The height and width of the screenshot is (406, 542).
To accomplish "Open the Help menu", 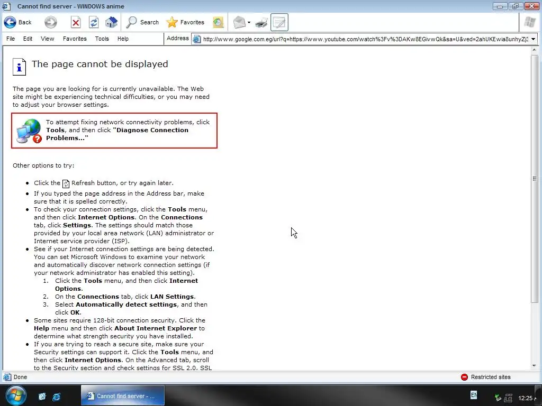I will click(123, 39).
